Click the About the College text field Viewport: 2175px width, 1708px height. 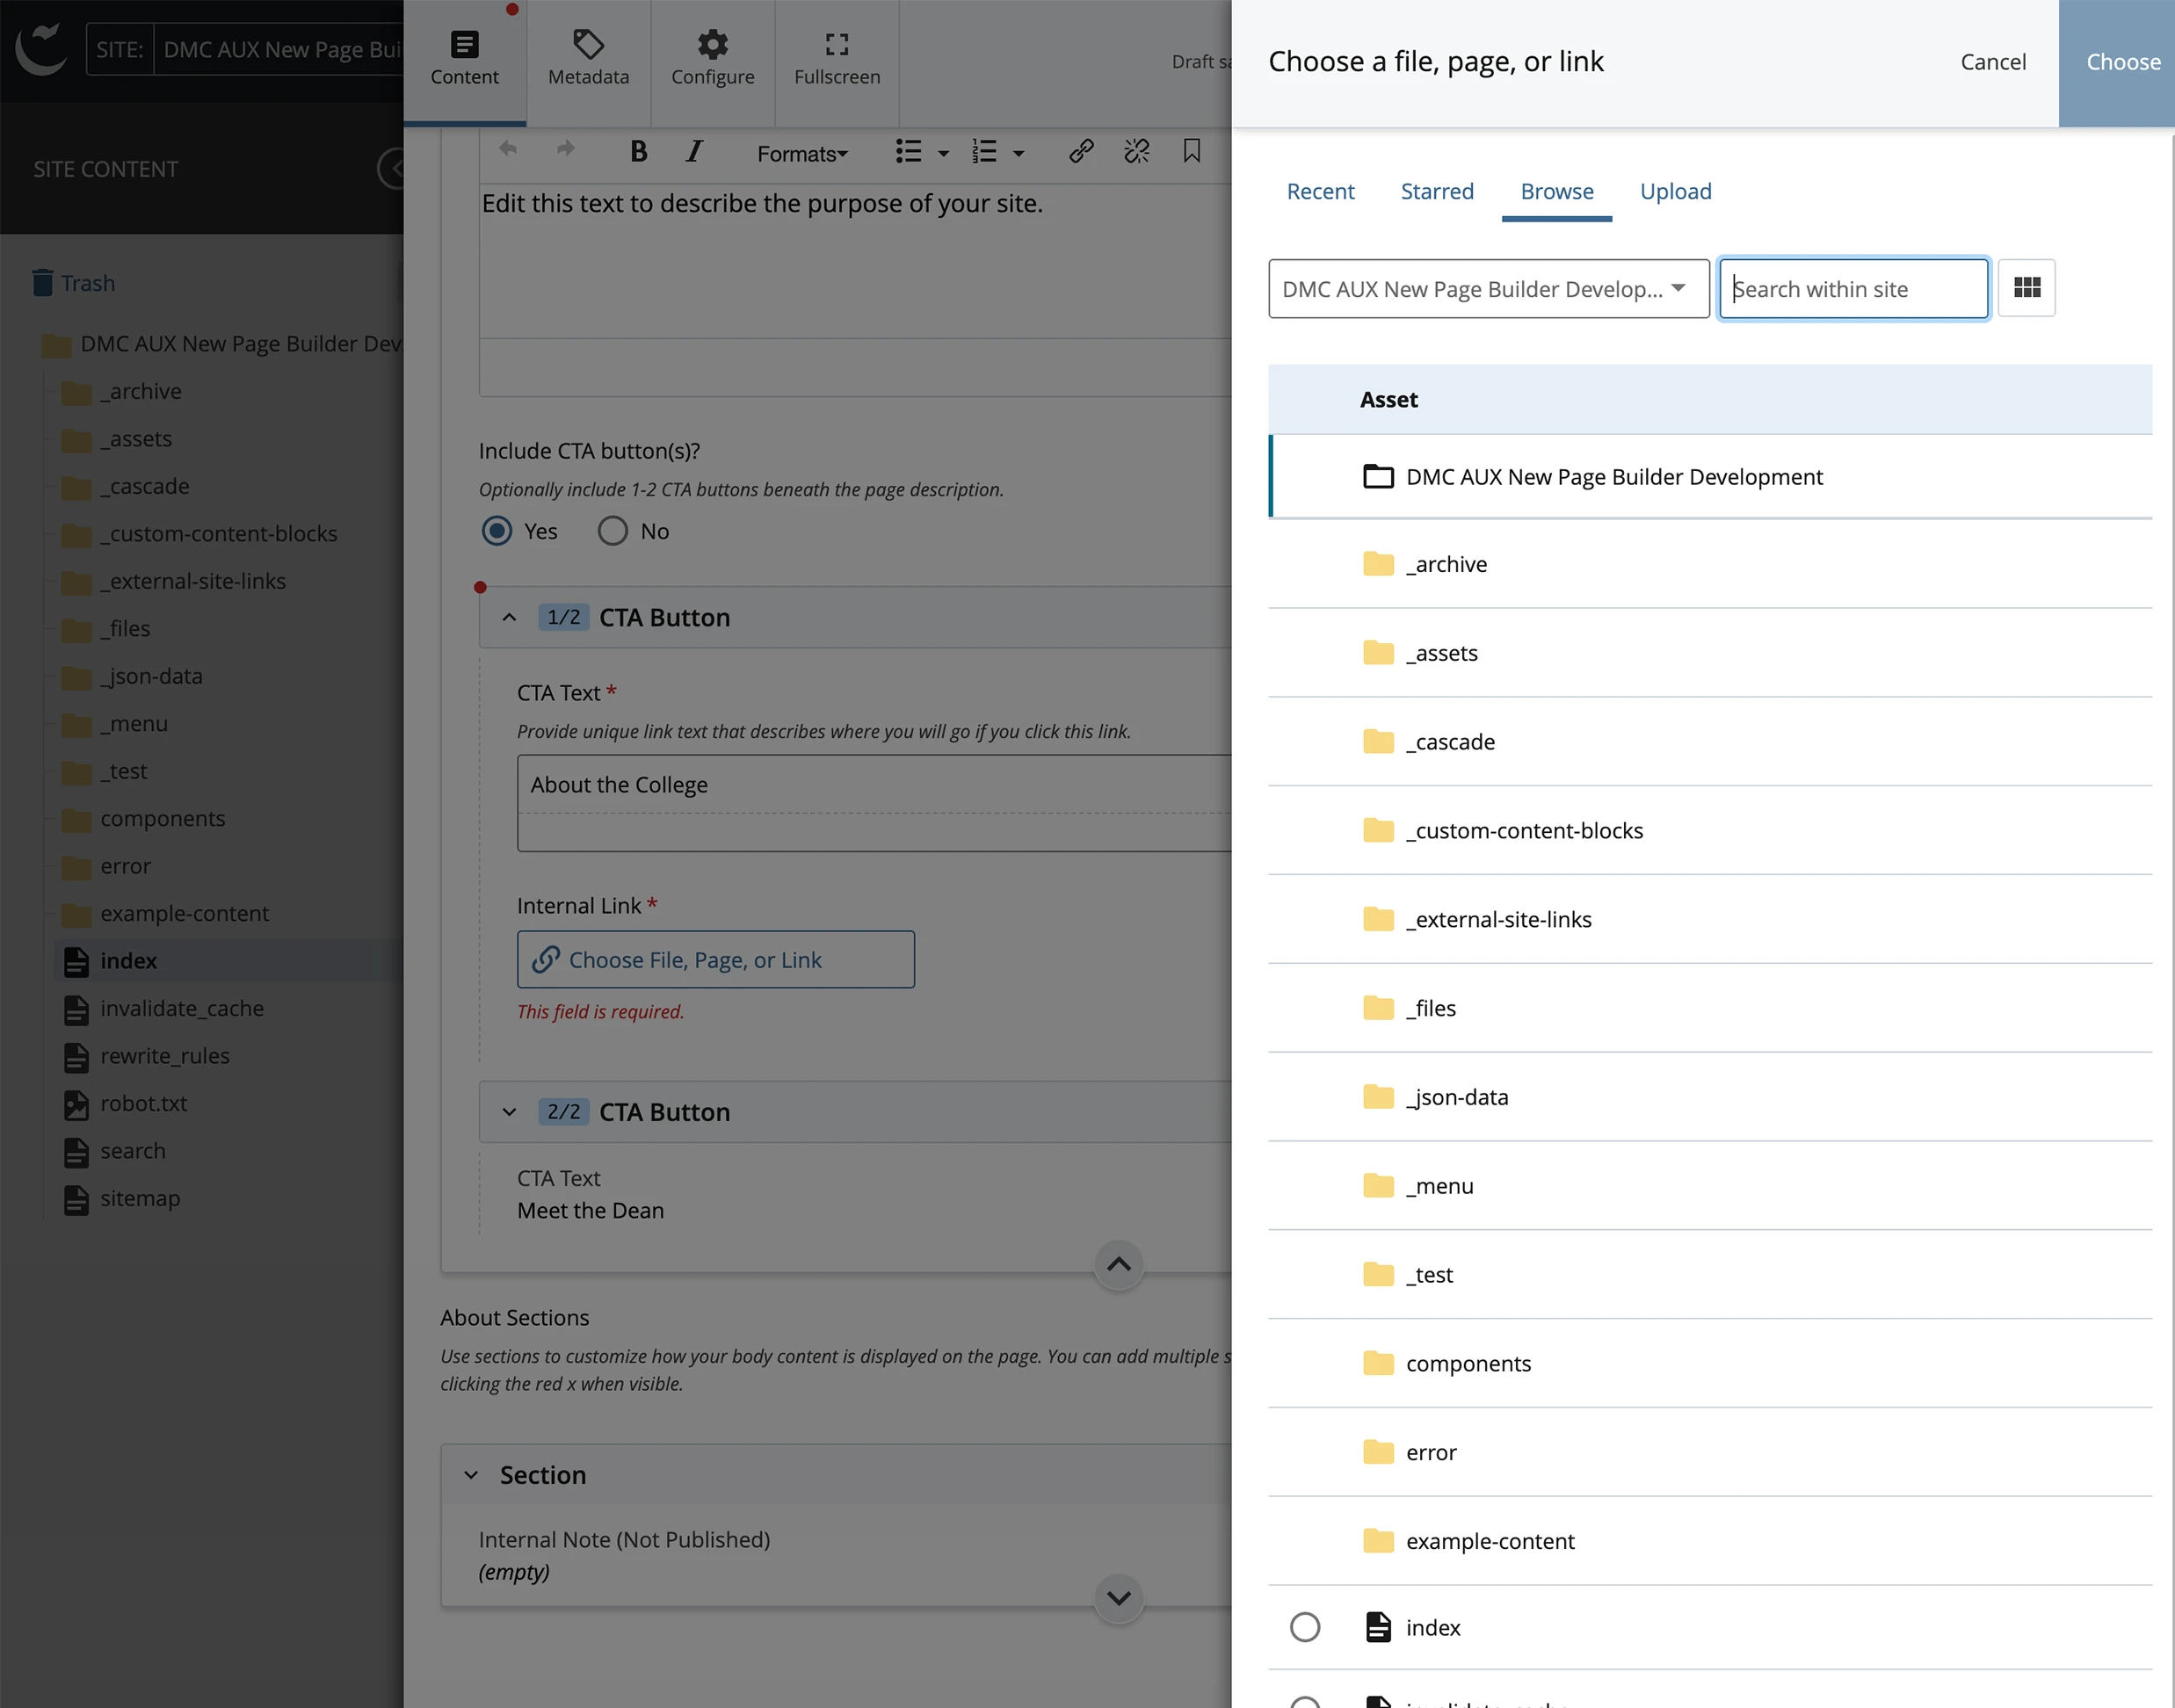[x=873, y=785]
